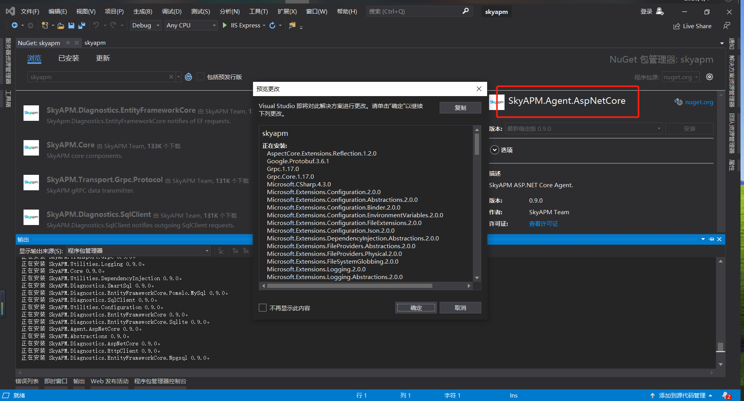
Task: Pin the Output panel auto-hide icon
Action: (712, 239)
